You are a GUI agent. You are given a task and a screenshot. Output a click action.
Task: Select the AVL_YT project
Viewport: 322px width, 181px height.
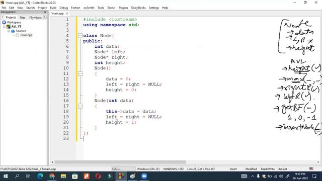[16, 27]
